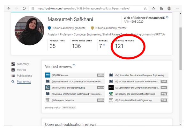Click the vertical scrollbar thumb
Image resolution: width=186 pixels, height=131 pixels.
[181, 48]
